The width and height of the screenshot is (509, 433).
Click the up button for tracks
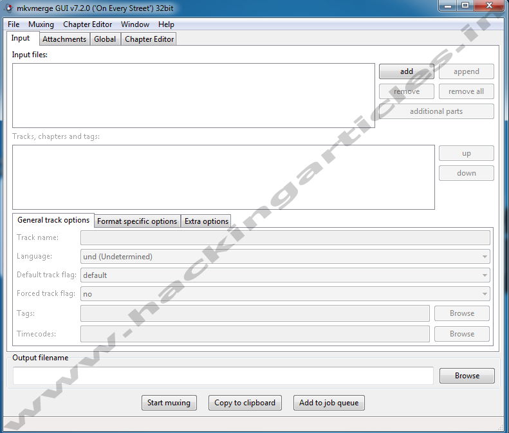click(x=466, y=153)
